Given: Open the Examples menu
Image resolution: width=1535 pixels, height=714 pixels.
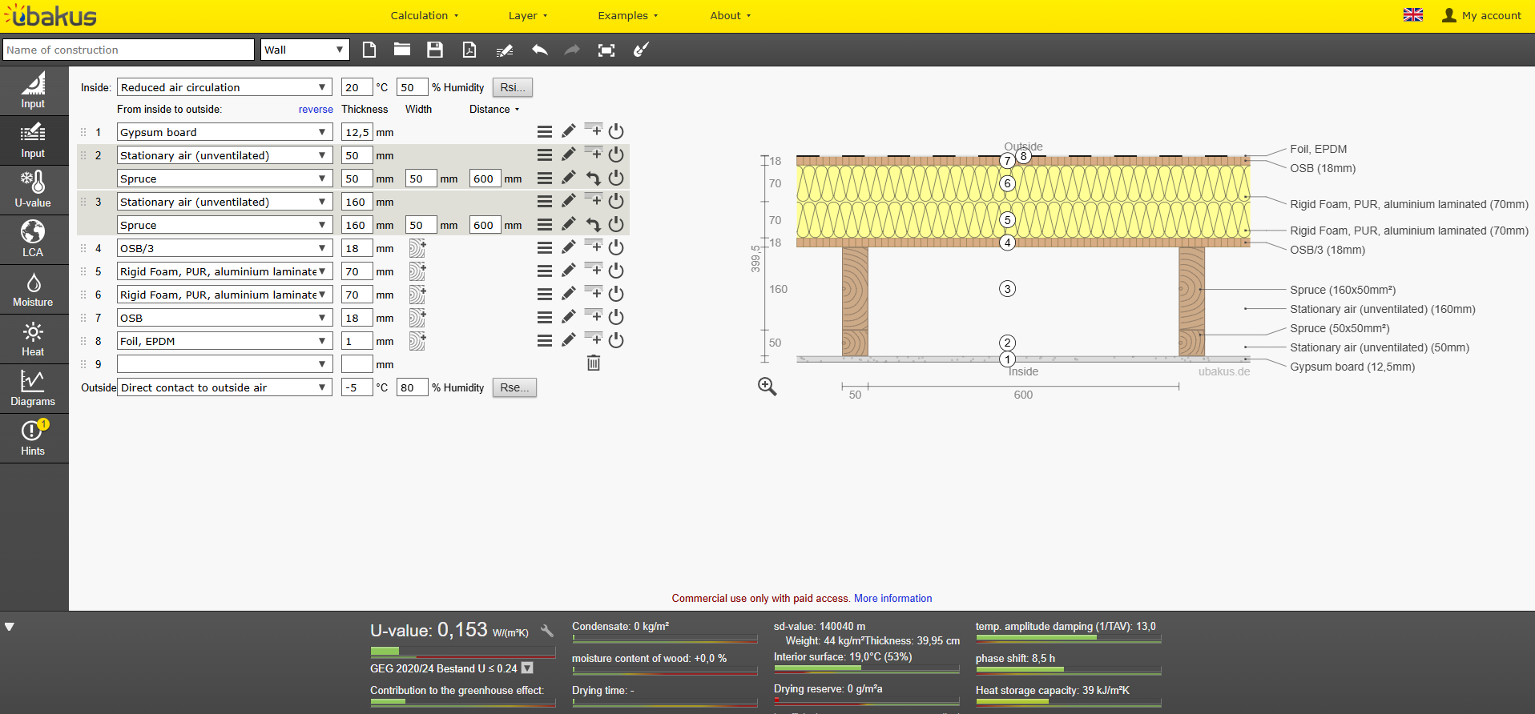Looking at the screenshot, I should [x=628, y=15].
